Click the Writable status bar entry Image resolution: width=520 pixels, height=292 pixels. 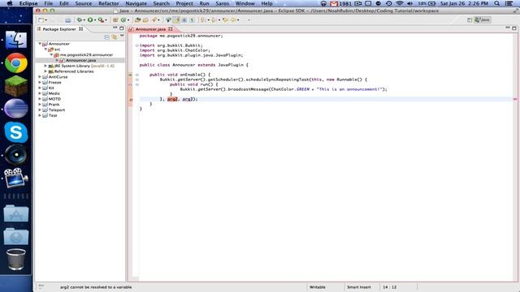click(318, 287)
